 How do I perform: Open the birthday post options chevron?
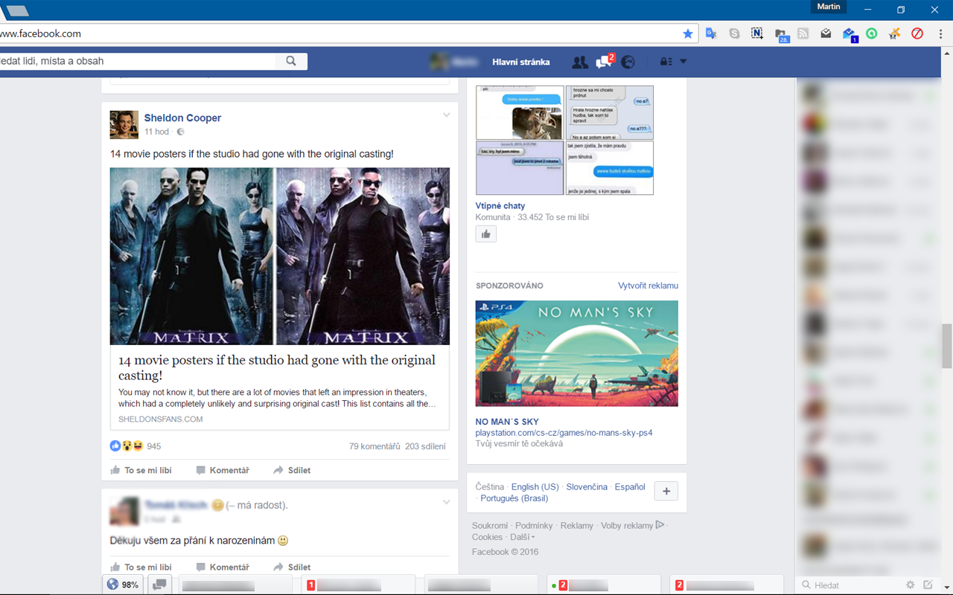coord(446,502)
